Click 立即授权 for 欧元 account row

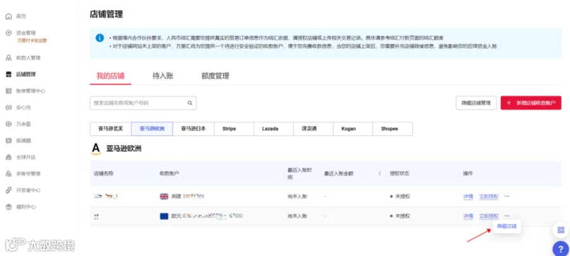coord(489,216)
